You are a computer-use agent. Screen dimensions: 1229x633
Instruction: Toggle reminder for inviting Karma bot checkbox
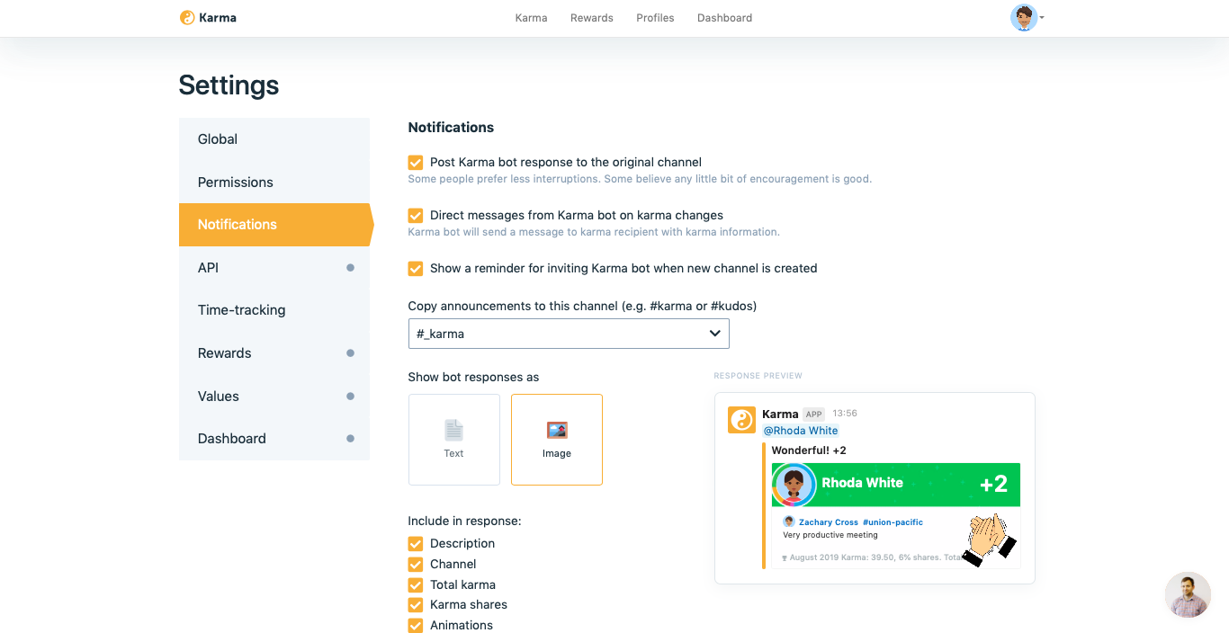(x=416, y=268)
